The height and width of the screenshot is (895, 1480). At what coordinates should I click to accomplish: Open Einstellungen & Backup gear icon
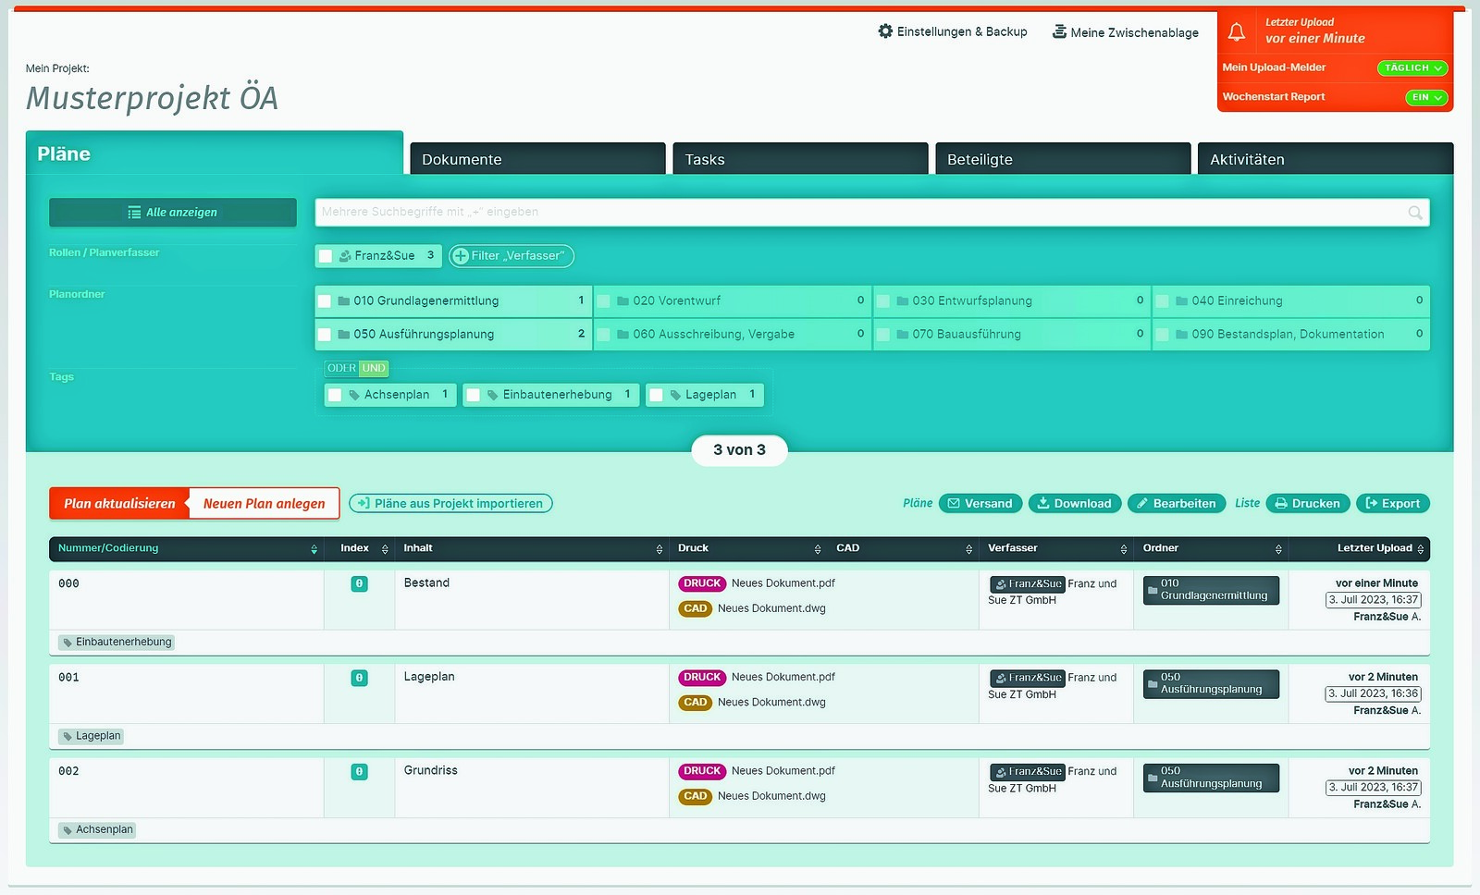point(885,31)
